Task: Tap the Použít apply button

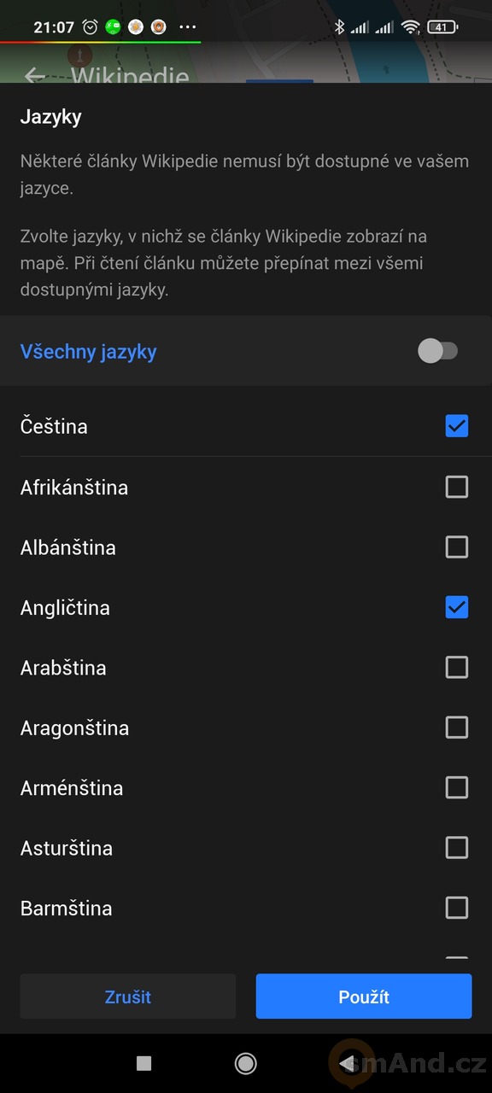Action: pos(364,997)
